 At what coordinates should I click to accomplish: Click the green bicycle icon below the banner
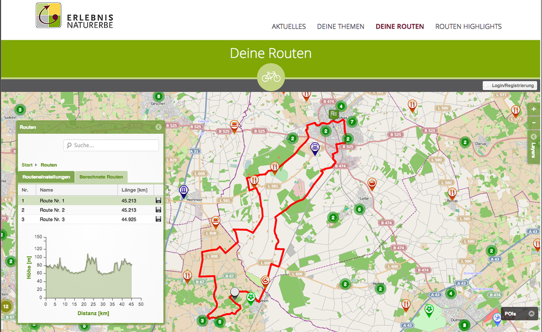pos(271,76)
